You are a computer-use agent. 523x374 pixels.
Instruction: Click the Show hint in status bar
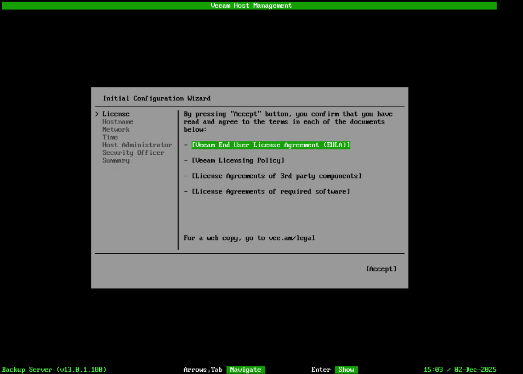coord(346,370)
